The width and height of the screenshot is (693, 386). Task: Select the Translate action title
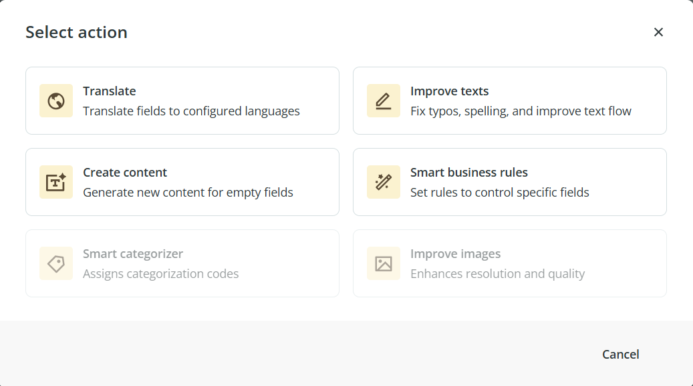coord(110,91)
